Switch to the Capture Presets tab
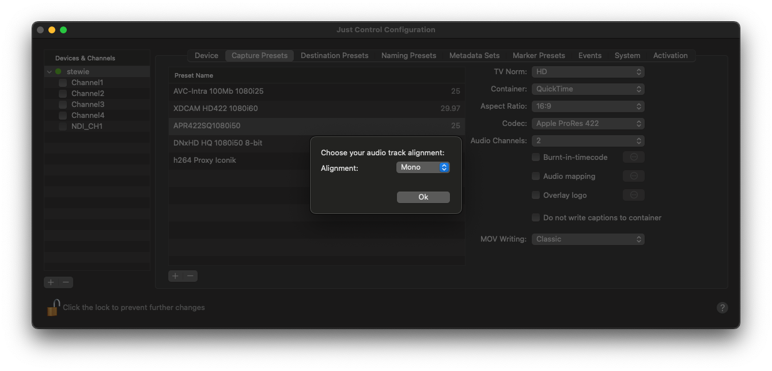 click(x=259, y=56)
